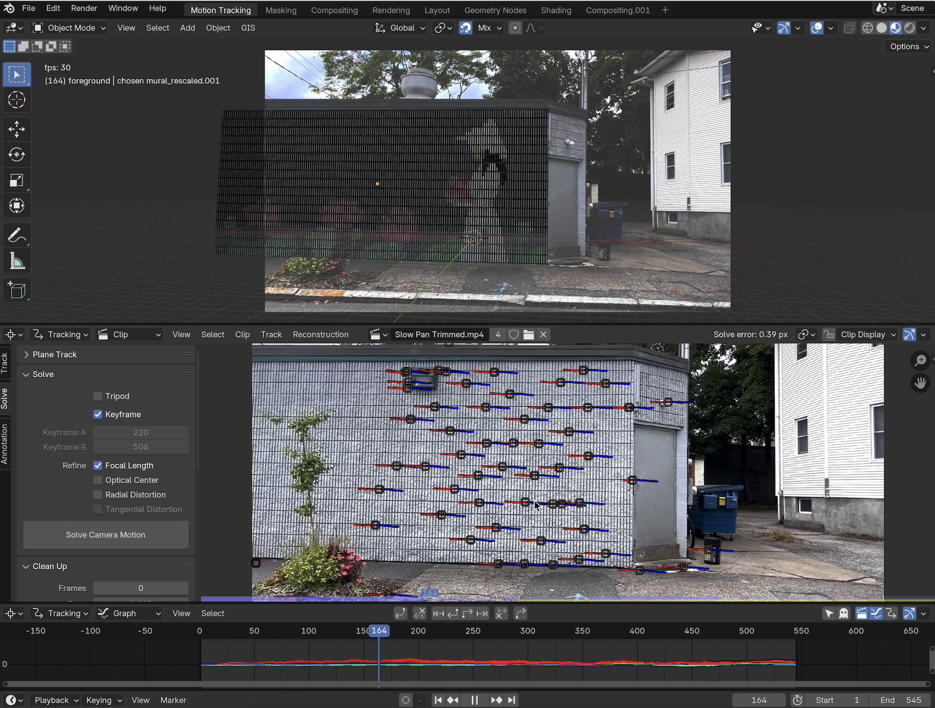Enable Optical Center refinement
Screen dimensions: 935x708
pyautogui.click(x=98, y=480)
